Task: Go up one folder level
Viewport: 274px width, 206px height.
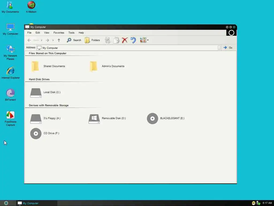Action: 59,40
